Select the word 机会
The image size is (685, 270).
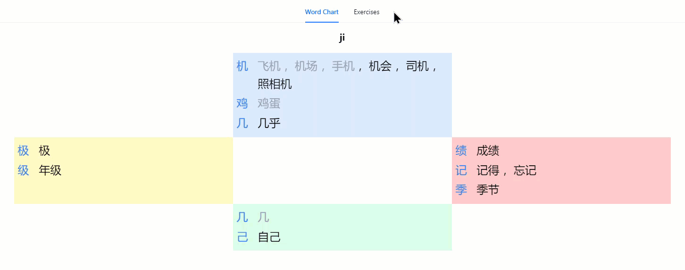[380, 67]
